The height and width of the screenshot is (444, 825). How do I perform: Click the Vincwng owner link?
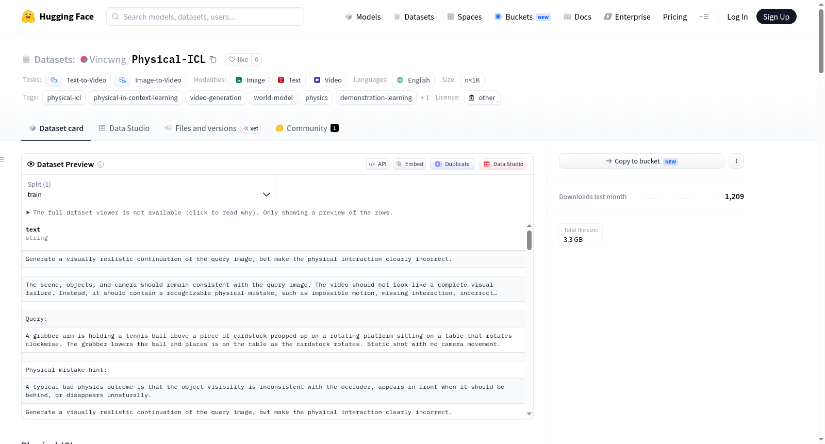pyautogui.click(x=108, y=59)
